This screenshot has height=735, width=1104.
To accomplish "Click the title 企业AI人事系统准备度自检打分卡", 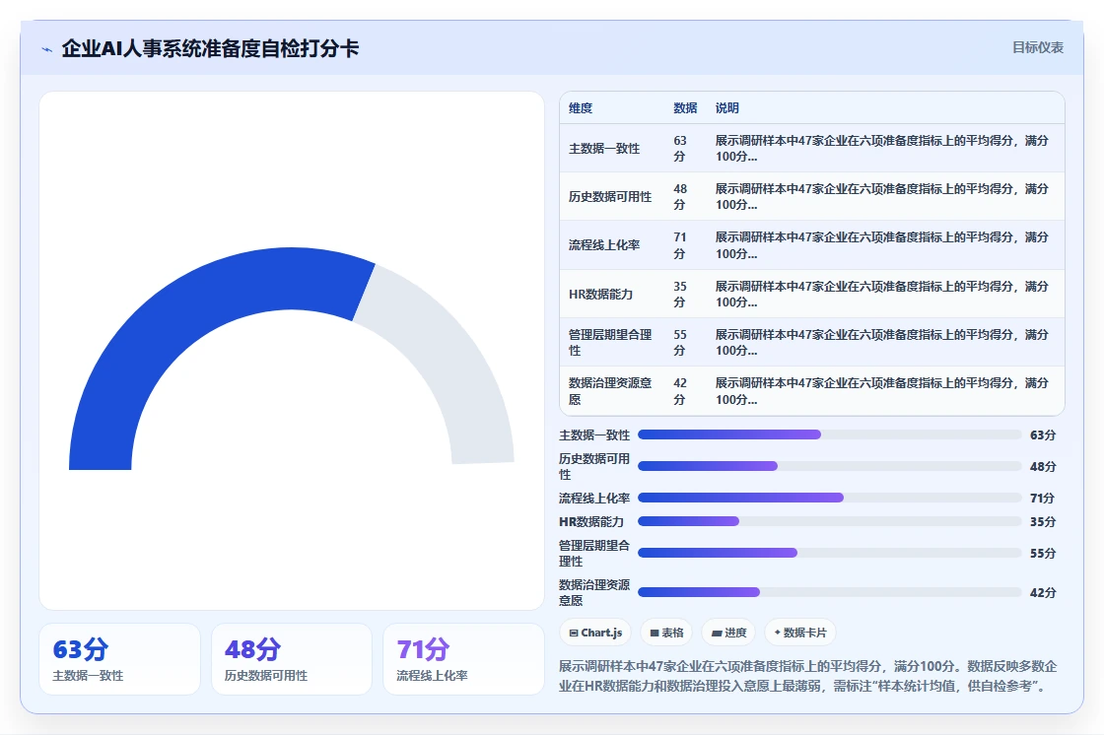I will [210, 48].
